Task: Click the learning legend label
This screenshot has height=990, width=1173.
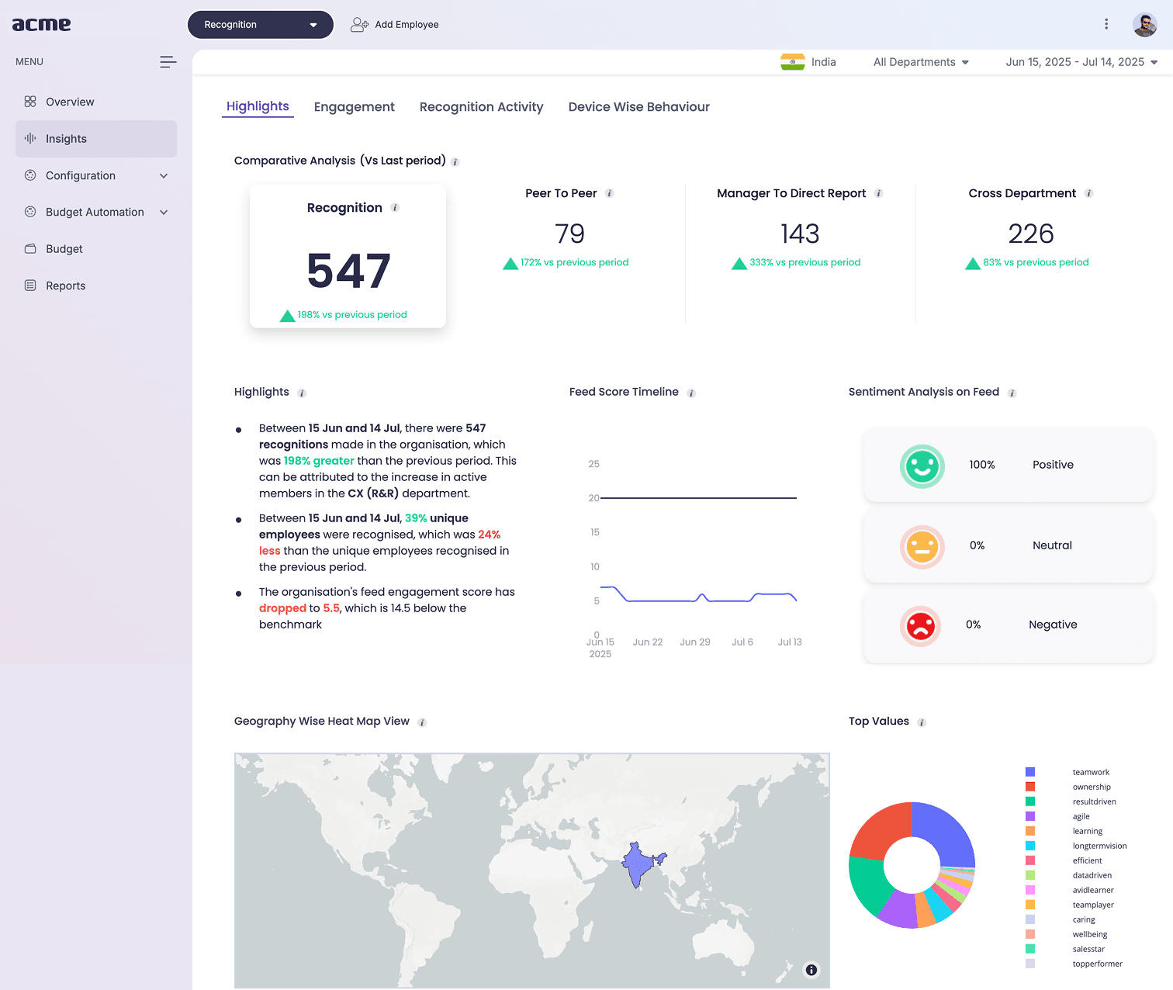Action: click(1087, 831)
